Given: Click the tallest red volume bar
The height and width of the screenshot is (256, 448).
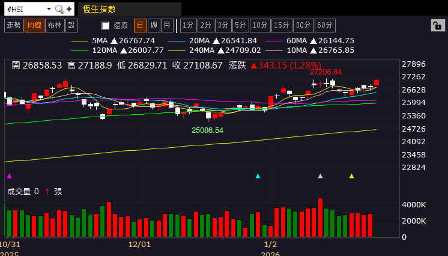Looking at the screenshot, I should coord(320,218).
